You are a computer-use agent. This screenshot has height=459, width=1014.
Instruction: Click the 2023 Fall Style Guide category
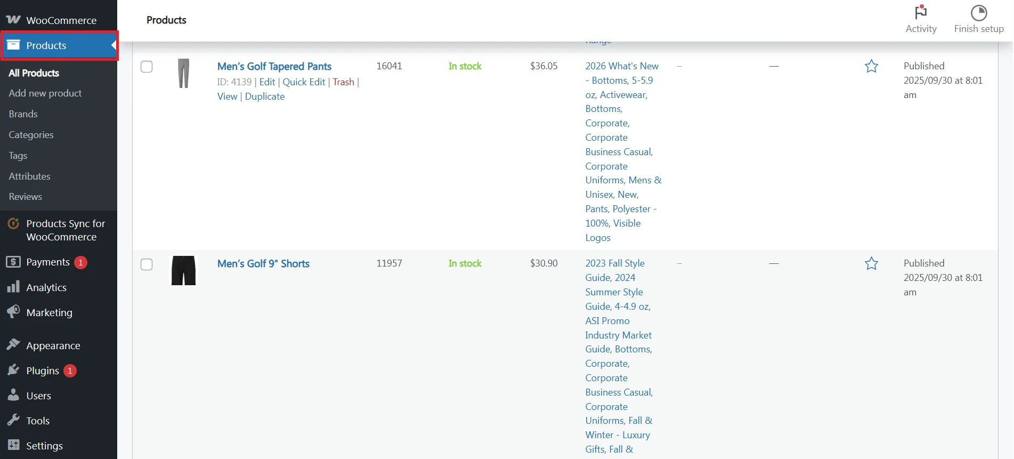pyautogui.click(x=615, y=270)
